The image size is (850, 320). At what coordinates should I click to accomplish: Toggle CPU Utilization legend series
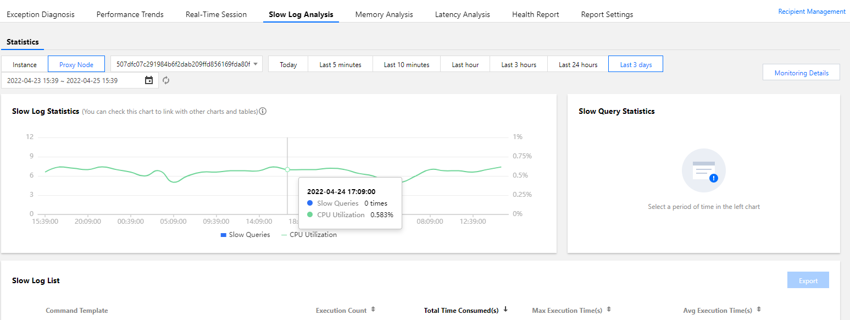pos(309,235)
